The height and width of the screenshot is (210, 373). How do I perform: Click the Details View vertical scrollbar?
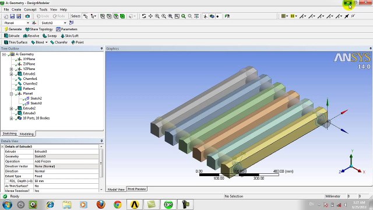(101, 163)
